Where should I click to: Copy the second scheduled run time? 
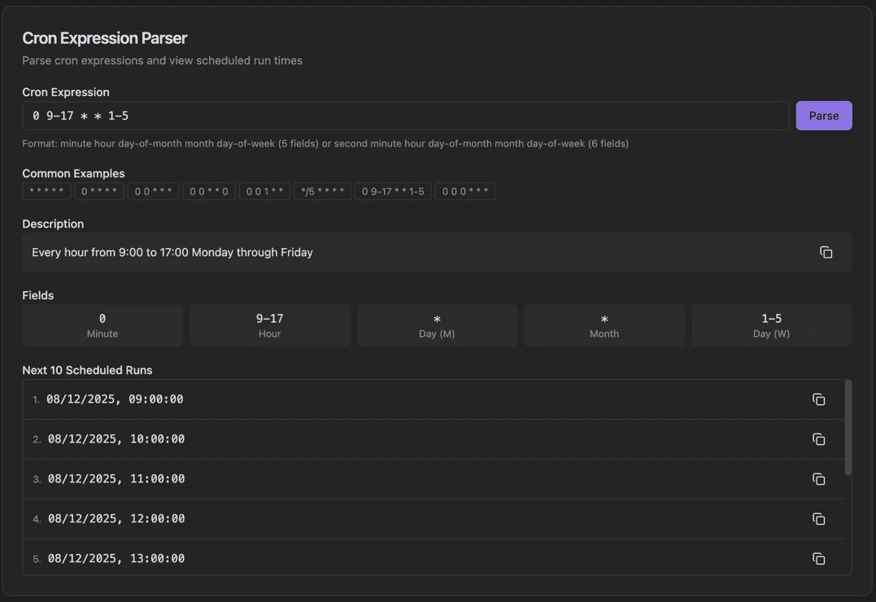[818, 438]
